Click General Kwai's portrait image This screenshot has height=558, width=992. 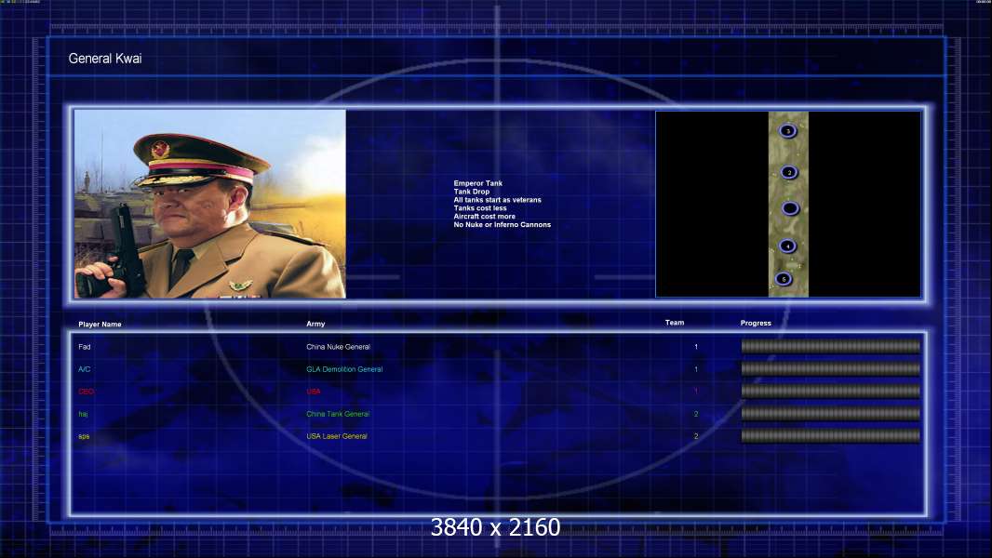point(210,204)
